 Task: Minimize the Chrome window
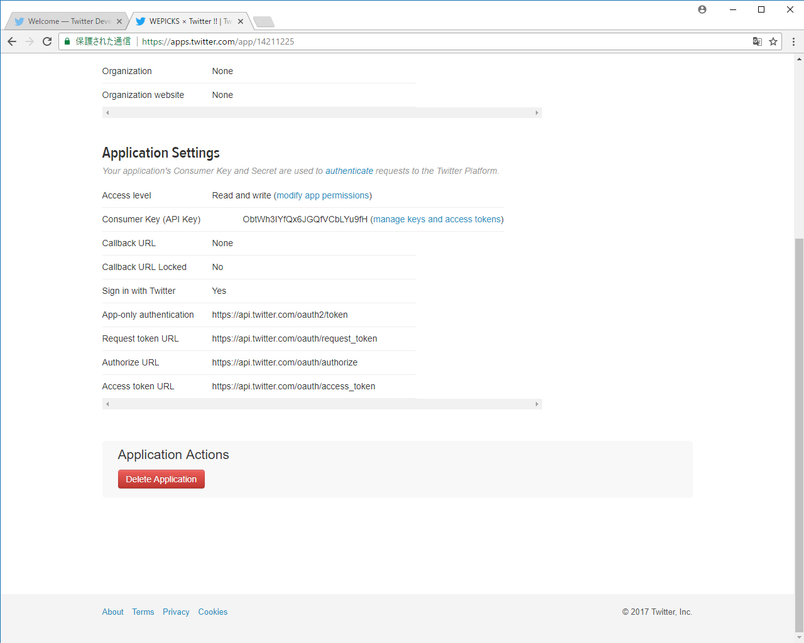click(x=732, y=9)
